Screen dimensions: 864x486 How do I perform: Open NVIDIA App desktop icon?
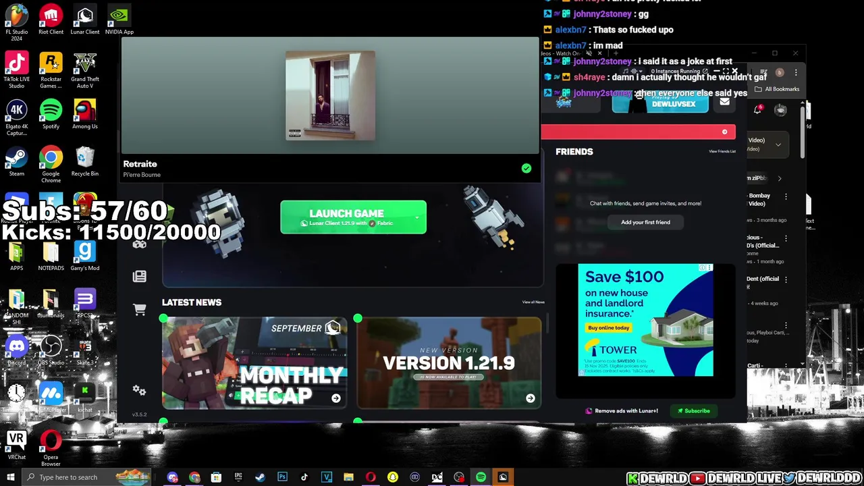tap(119, 20)
